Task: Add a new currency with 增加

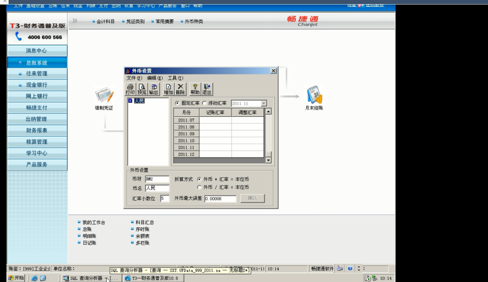Action: [x=168, y=89]
